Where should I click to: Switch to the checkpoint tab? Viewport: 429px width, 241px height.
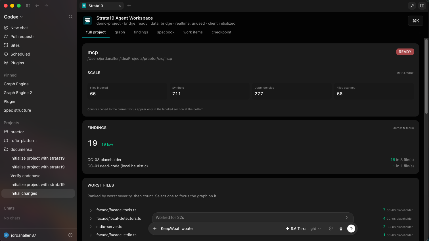221,32
